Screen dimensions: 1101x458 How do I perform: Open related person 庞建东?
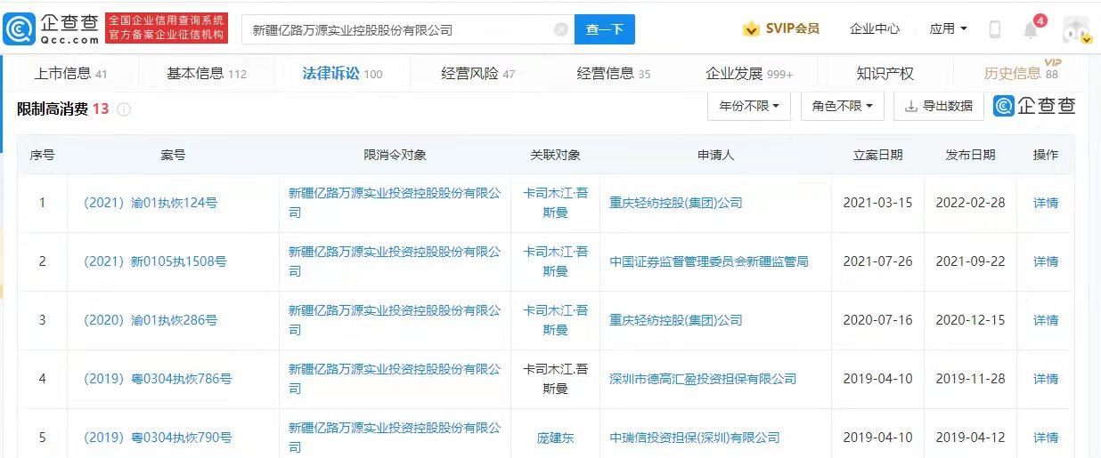tap(555, 438)
